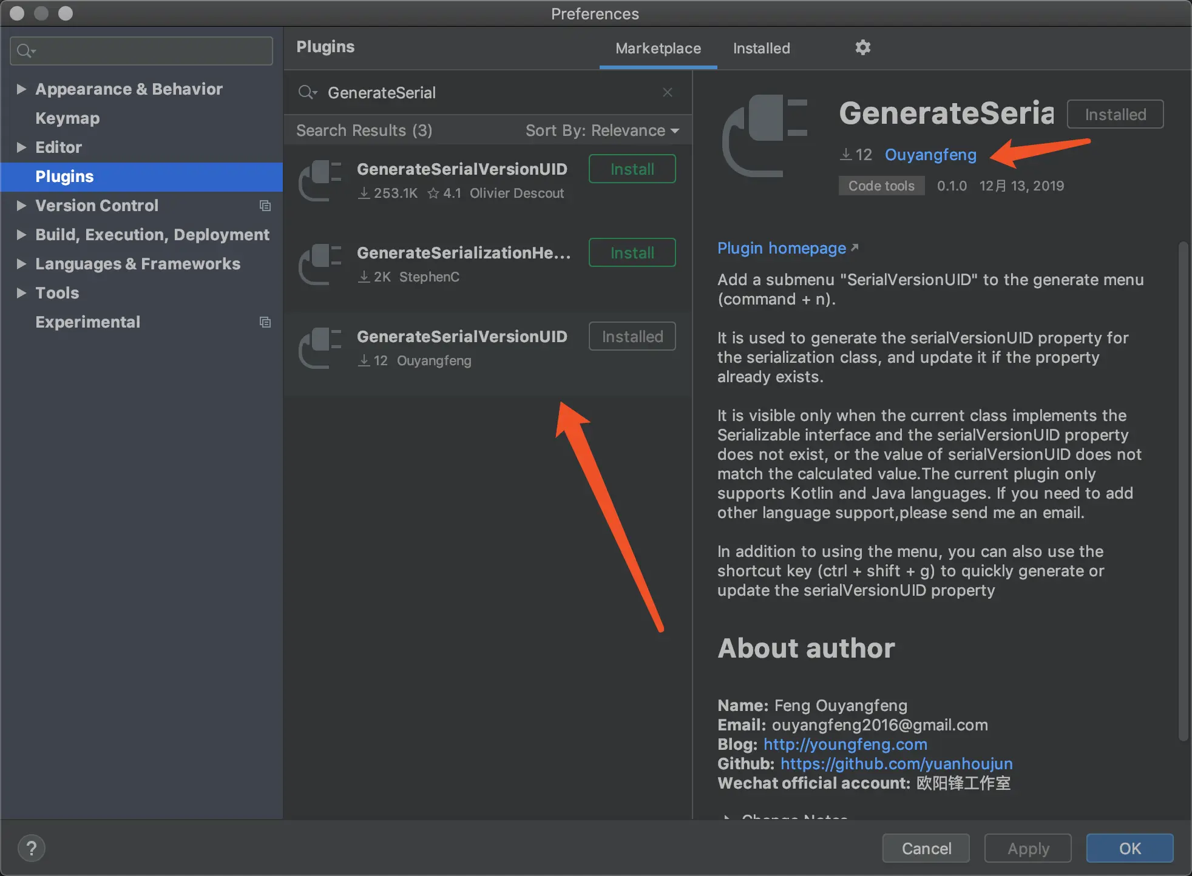
Task: Expand Appearance & Behavior tree node
Action: 21,89
